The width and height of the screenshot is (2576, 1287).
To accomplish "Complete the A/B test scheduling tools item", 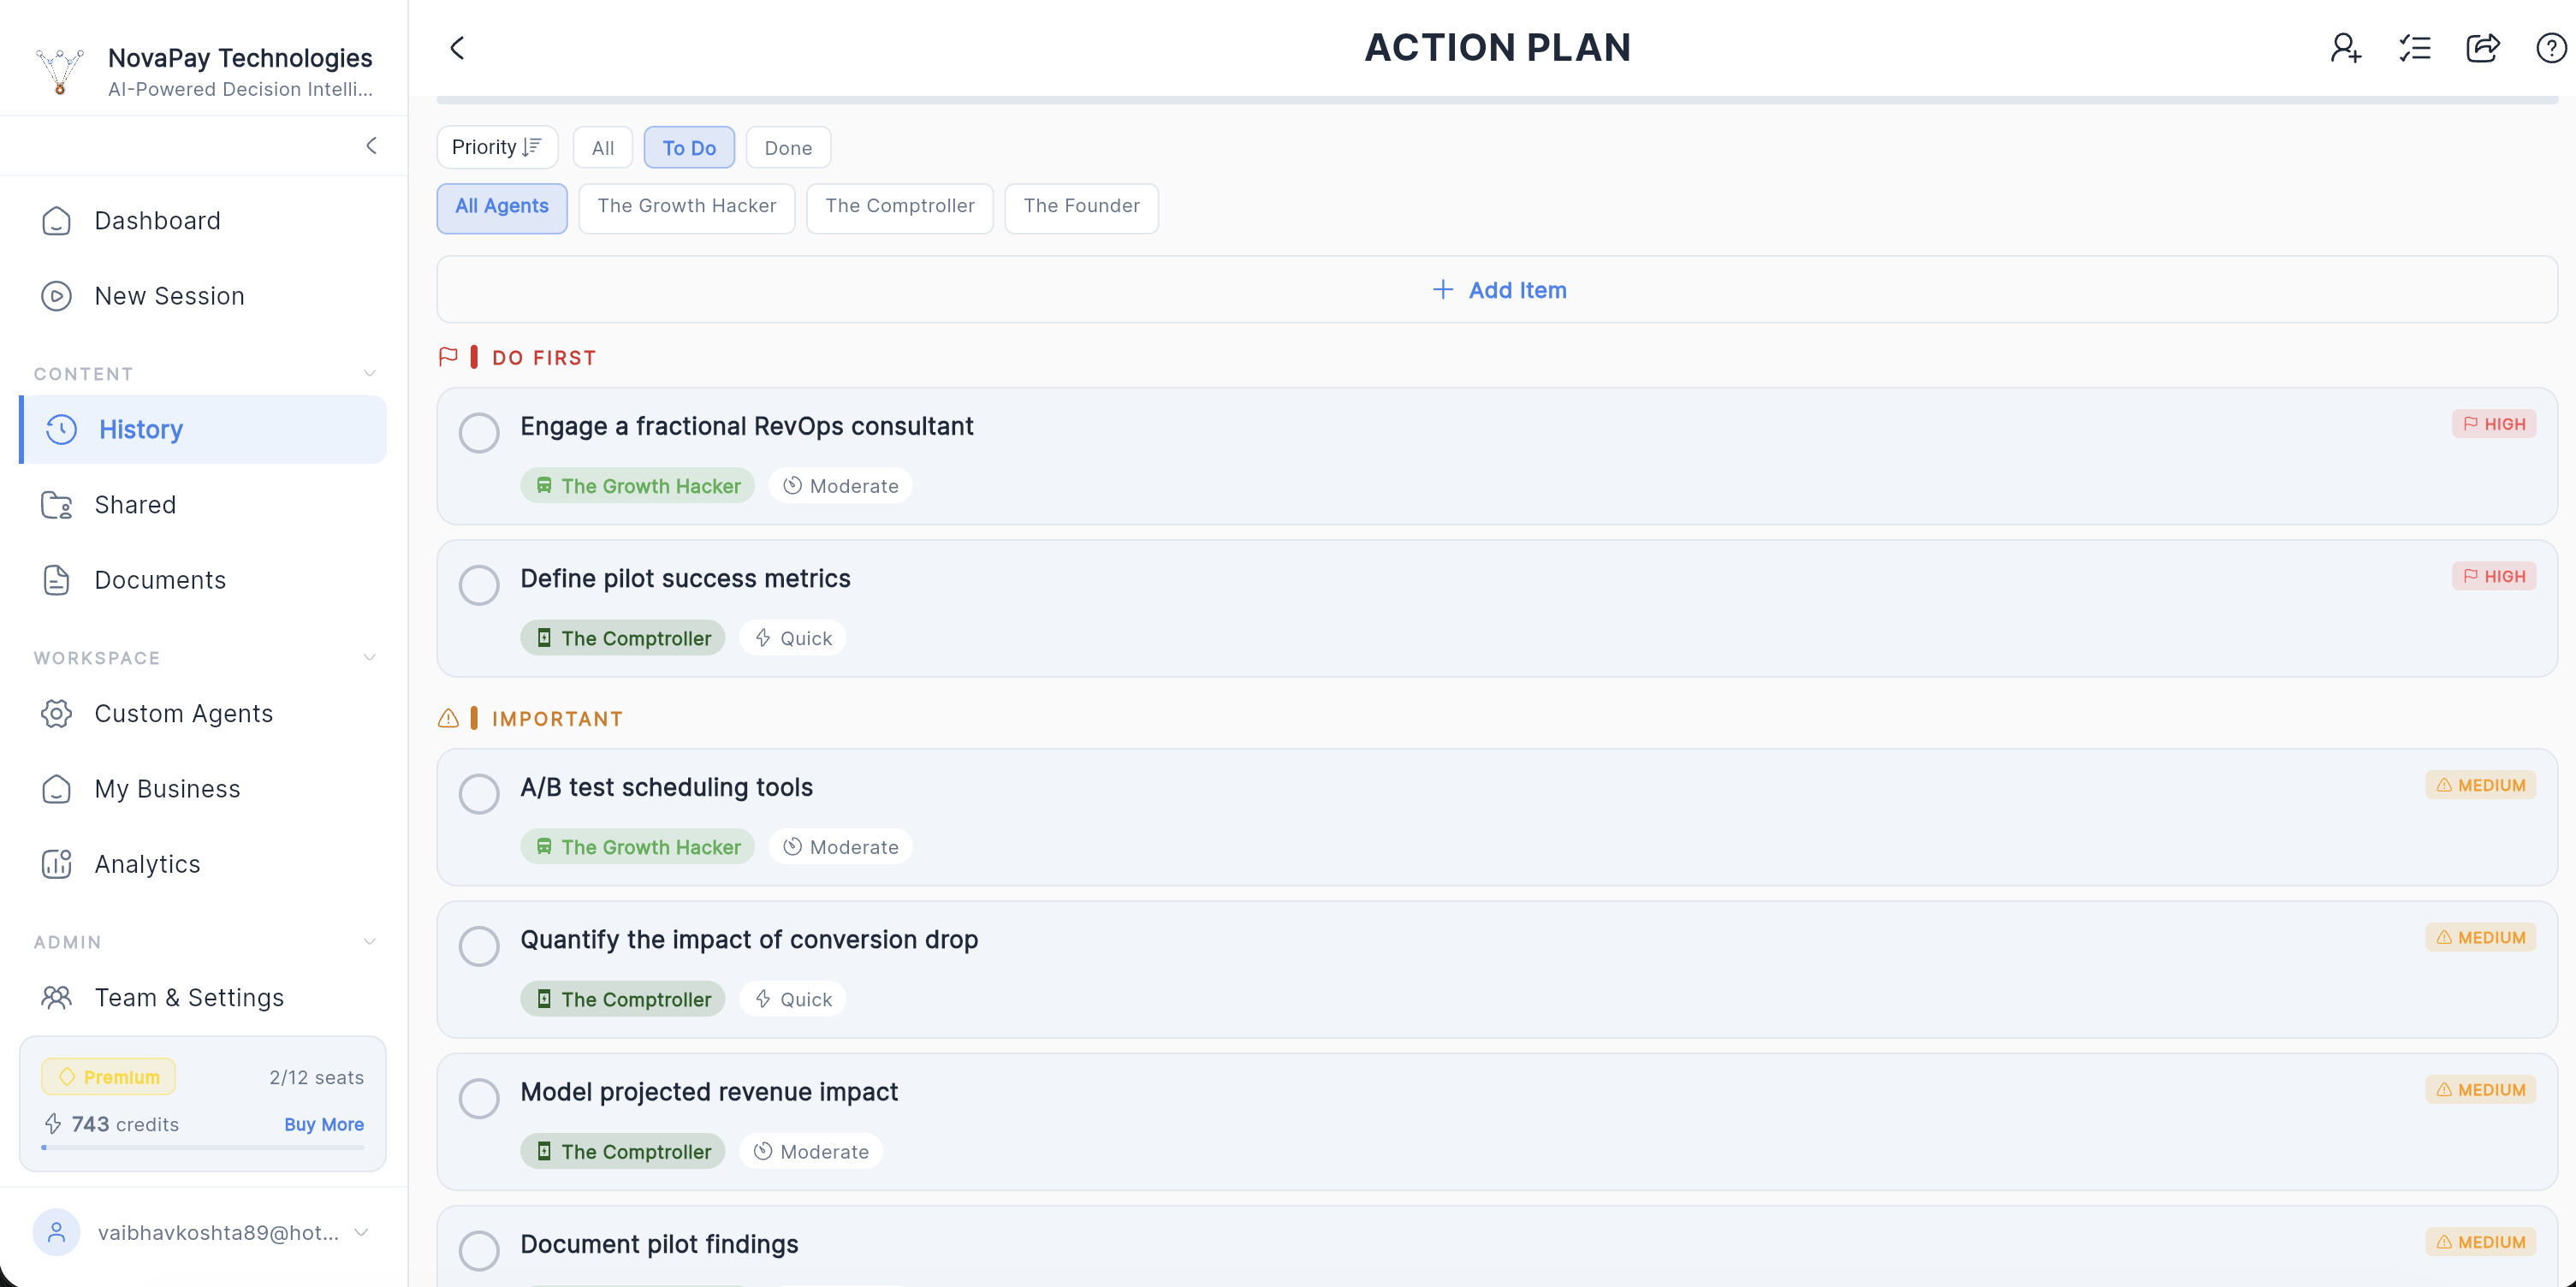I will [479, 793].
